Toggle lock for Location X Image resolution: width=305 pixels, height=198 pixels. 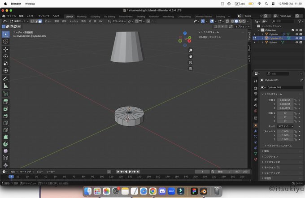[x=296, y=100]
